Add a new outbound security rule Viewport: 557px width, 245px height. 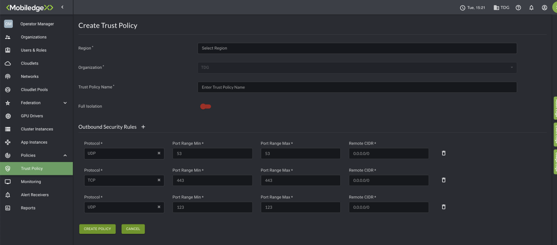(x=143, y=127)
